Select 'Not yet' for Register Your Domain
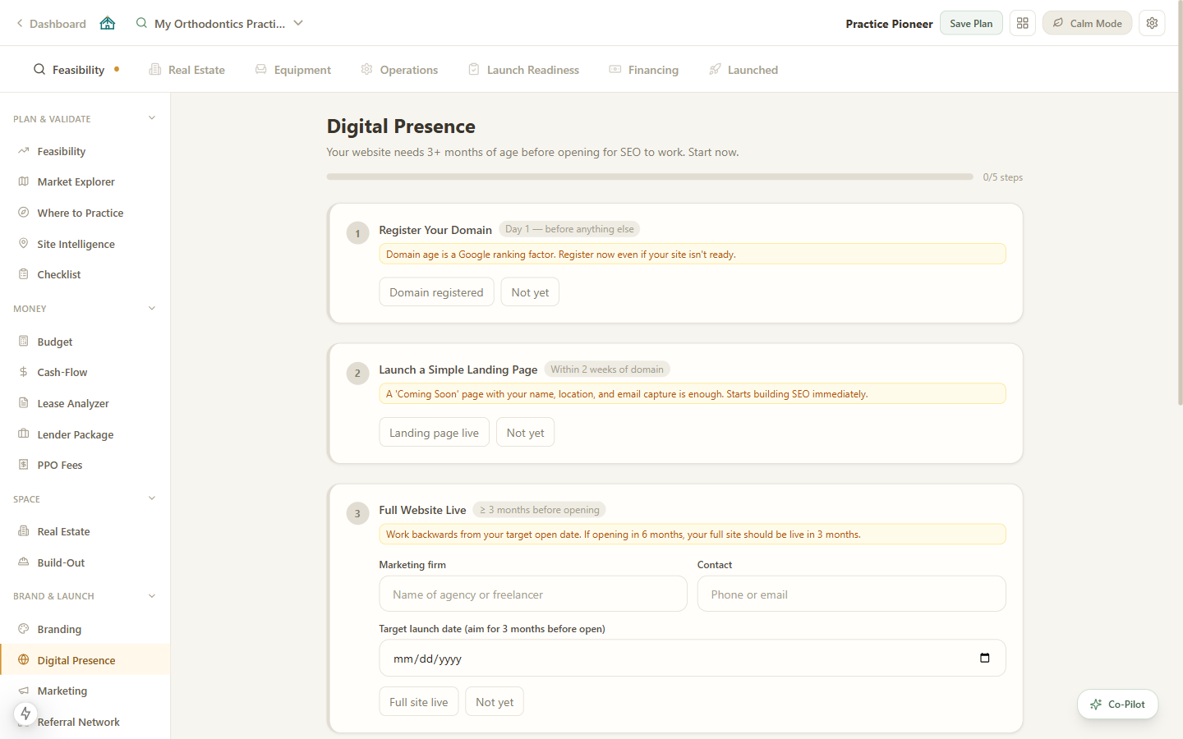Image resolution: width=1183 pixels, height=739 pixels. click(x=530, y=292)
